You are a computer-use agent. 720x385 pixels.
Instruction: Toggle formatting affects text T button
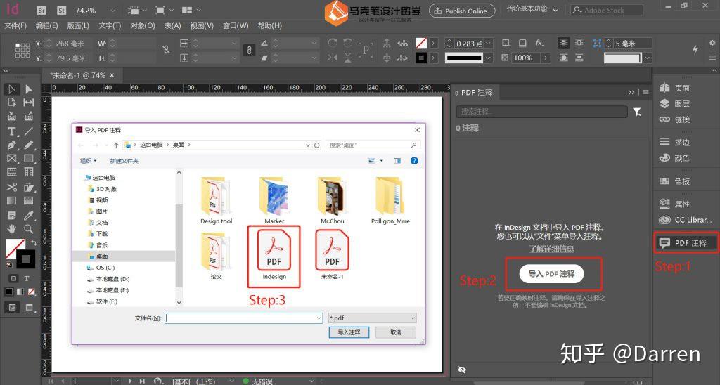tap(27, 278)
